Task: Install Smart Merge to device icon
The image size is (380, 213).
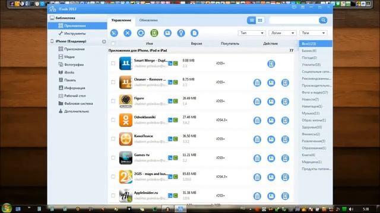Action: [x=271, y=64]
